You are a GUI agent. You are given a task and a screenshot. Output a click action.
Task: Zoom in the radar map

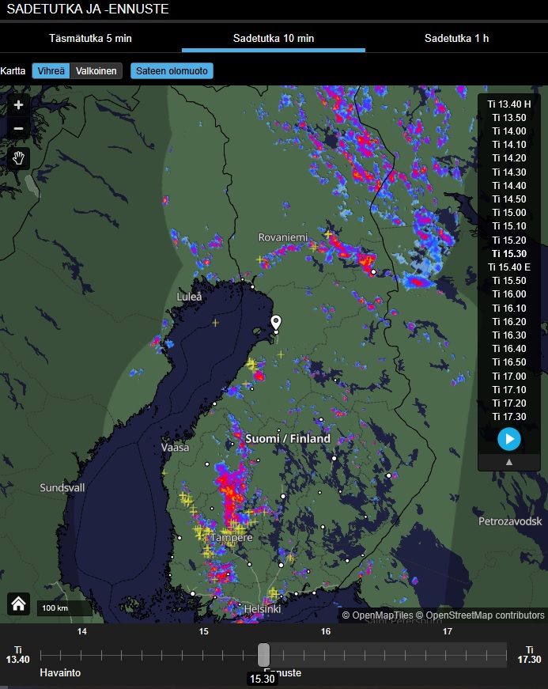pyautogui.click(x=18, y=105)
